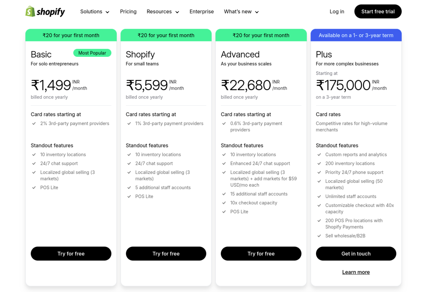Click the ₹20 first month banner above Shopify plan
This screenshot has height=292, width=422.
166,35
